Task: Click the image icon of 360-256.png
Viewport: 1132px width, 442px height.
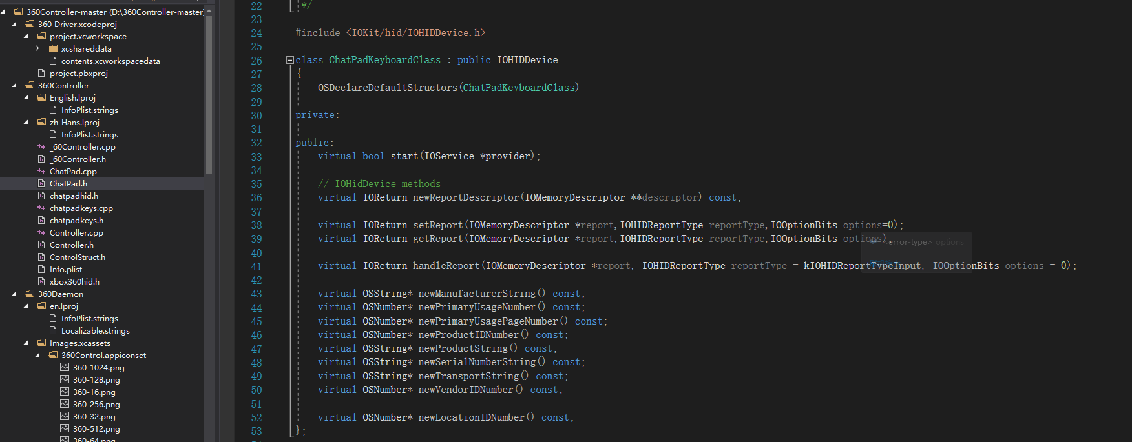Action: pyautogui.click(x=65, y=405)
